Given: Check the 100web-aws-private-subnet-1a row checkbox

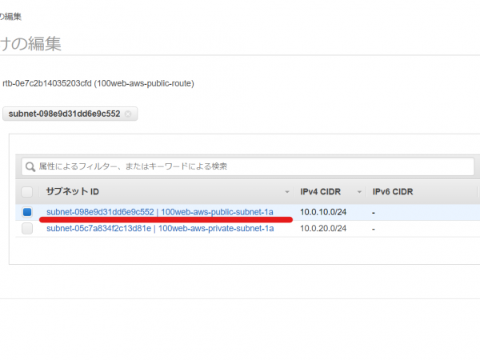Looking at the screenshot, I should 27,228.
